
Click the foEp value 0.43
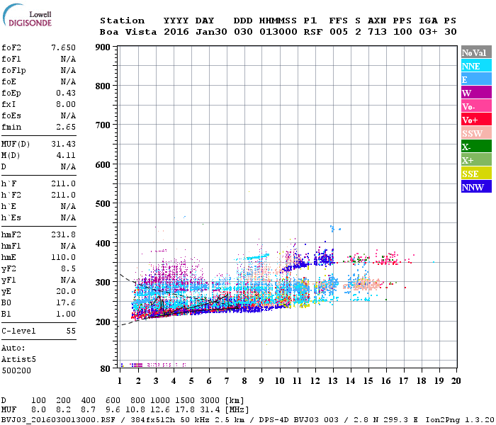tap(66, 93)
